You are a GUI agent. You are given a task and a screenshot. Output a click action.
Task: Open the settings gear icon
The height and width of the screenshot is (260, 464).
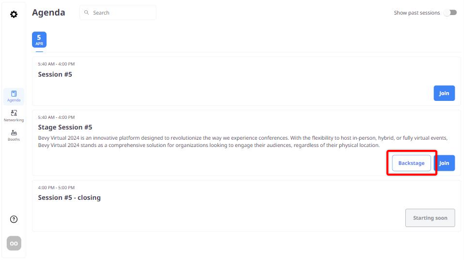tap(14, 15)
